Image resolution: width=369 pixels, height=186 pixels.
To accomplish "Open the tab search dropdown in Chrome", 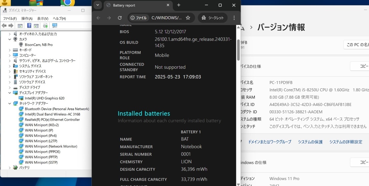I will (x=97, y=5).
